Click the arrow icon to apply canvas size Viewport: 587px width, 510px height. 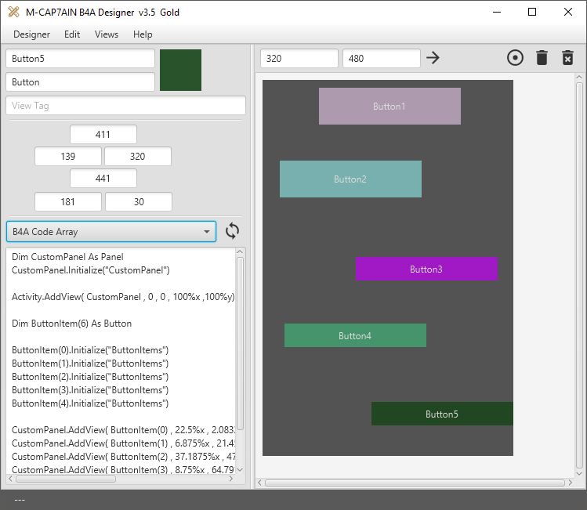(433, 58)
